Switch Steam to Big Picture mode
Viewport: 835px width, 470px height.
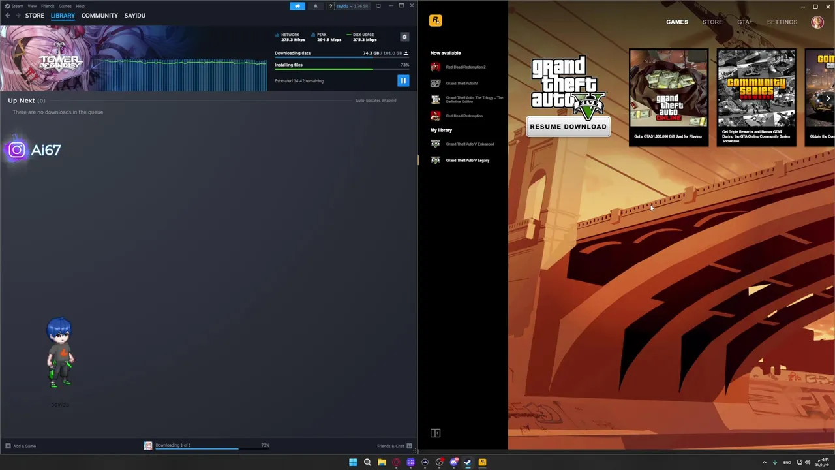click(378, 6)
